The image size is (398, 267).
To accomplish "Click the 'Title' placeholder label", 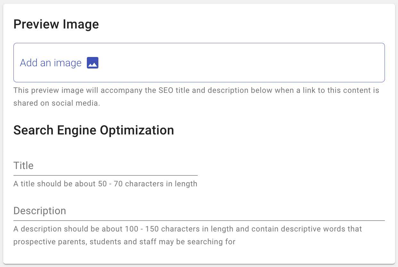I will pyautogui.click(x=23, y=166).
